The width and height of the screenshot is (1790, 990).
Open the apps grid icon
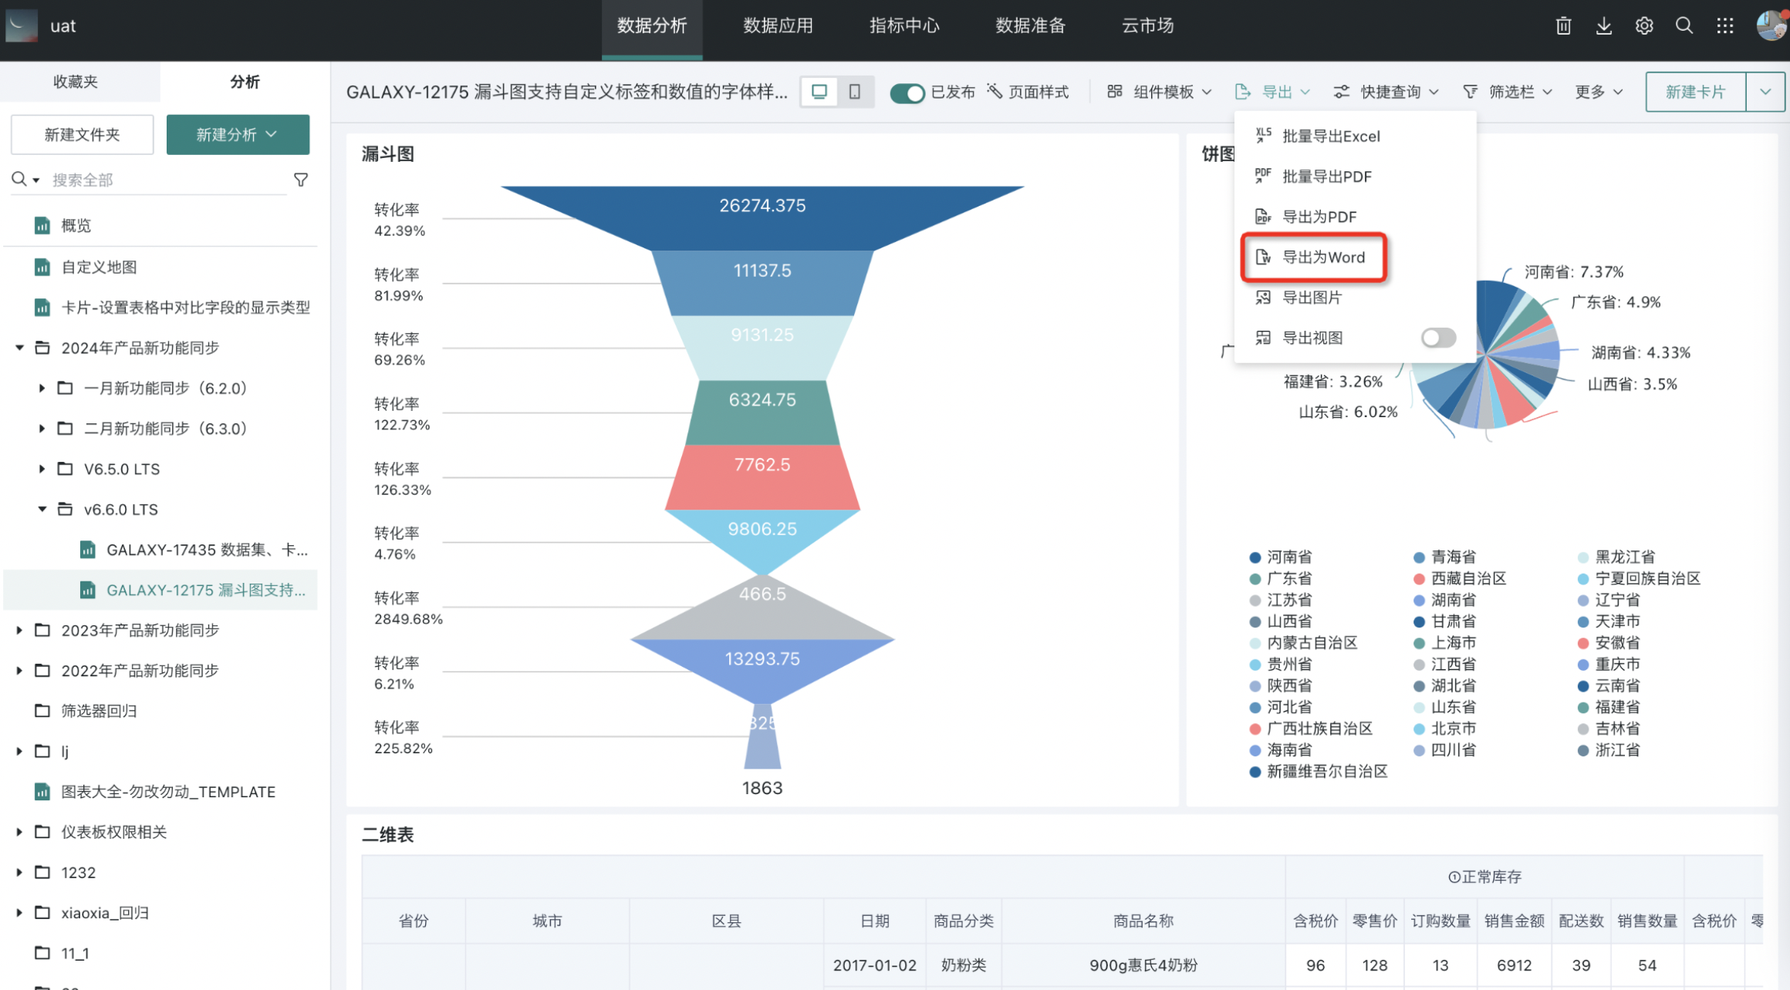tap(1725, 25)
